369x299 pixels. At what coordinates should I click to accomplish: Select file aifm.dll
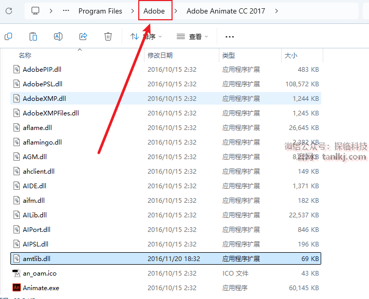tap(166, 201)
